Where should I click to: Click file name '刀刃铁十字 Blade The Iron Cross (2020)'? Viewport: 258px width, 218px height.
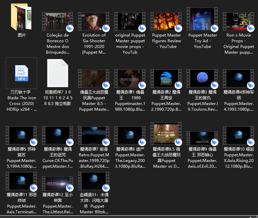(x=21, y=101)
